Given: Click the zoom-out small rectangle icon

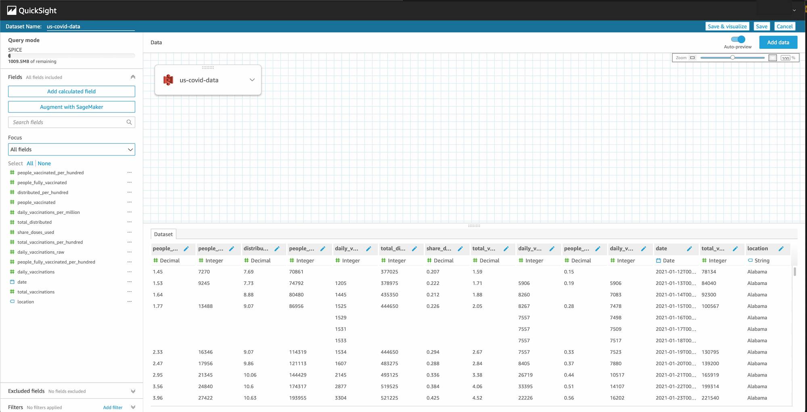Looking at the screenshot, I should (x=692, y=58).
